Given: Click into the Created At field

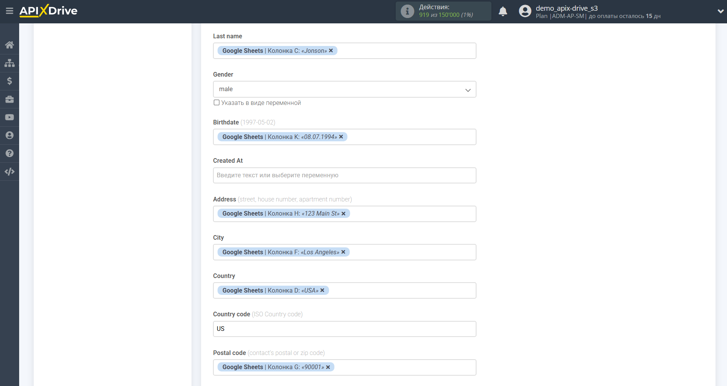Looking at the screenshot, I should coord(344,175).
